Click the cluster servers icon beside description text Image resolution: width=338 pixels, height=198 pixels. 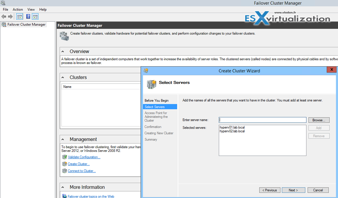[64, 36]
